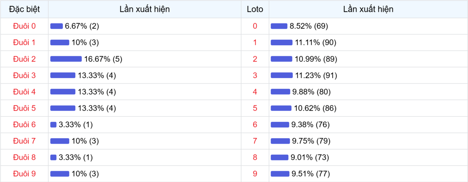Click the 6.67% (2) bar
This screenshot has height=182, width=468.
coord(57,26)
